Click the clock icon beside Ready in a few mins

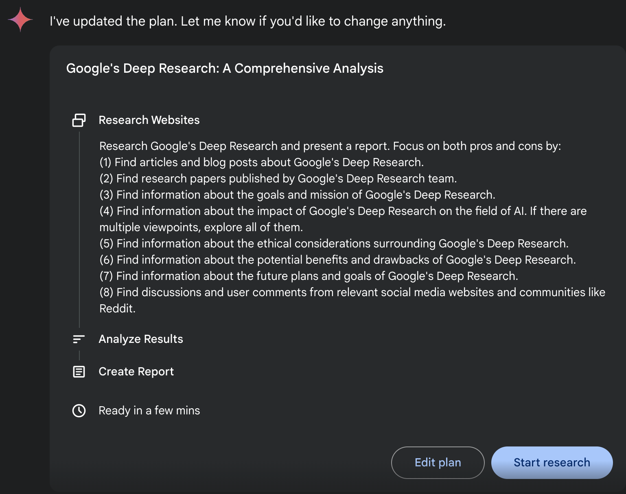tap(79, 411)
